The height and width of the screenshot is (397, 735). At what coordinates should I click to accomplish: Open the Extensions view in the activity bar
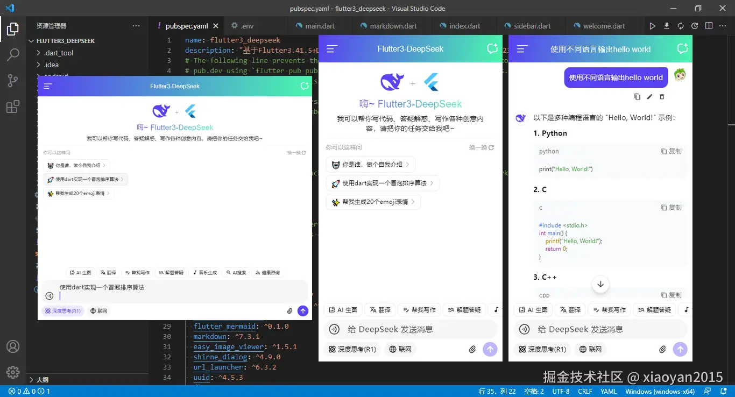point(13,107)
